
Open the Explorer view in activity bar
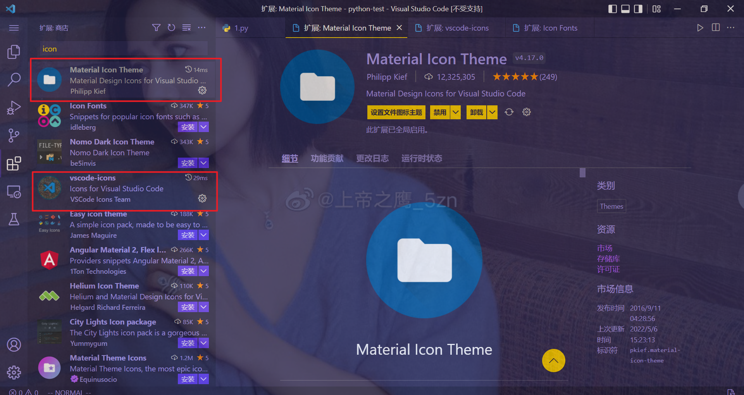14,52
